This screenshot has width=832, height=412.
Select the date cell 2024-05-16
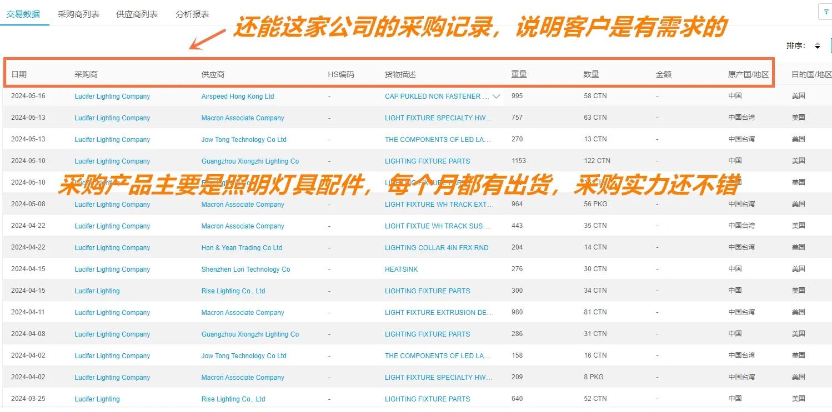click(28, 96)
